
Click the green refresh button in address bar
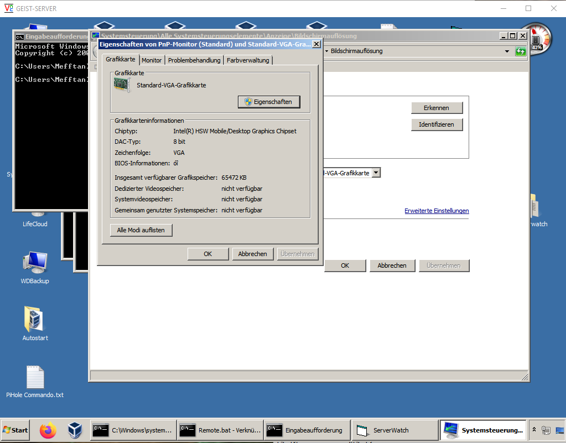pyautogui.click(x=521, y=51)
